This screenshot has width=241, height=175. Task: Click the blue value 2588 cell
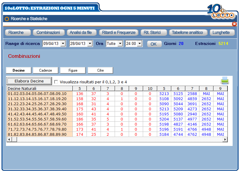pyautogui.click(x=192, y=94)
